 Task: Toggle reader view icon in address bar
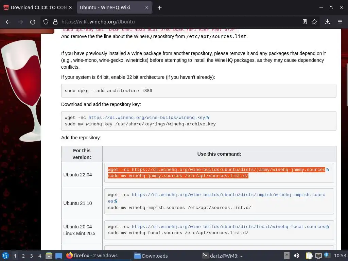[305, 22]
